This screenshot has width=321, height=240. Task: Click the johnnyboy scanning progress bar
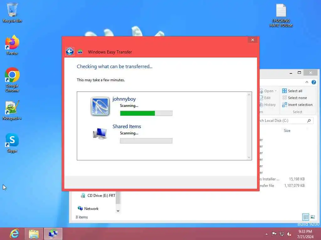pos(146,113)
